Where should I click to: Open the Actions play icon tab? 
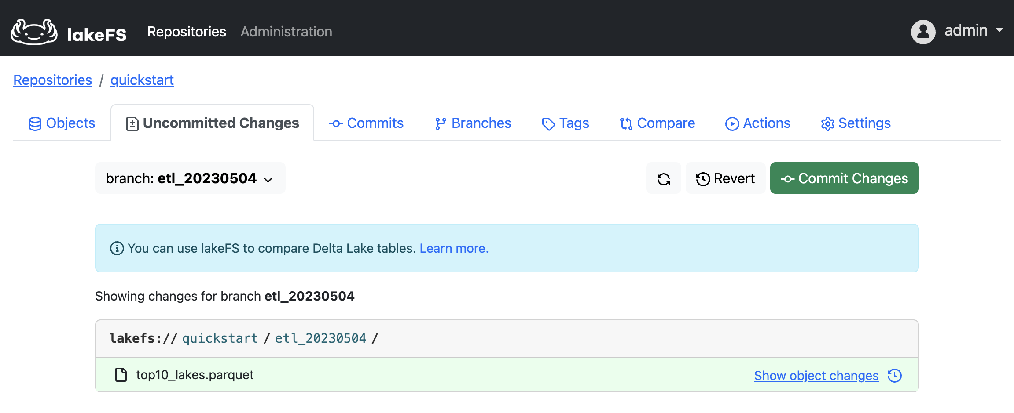coord(757,123)
